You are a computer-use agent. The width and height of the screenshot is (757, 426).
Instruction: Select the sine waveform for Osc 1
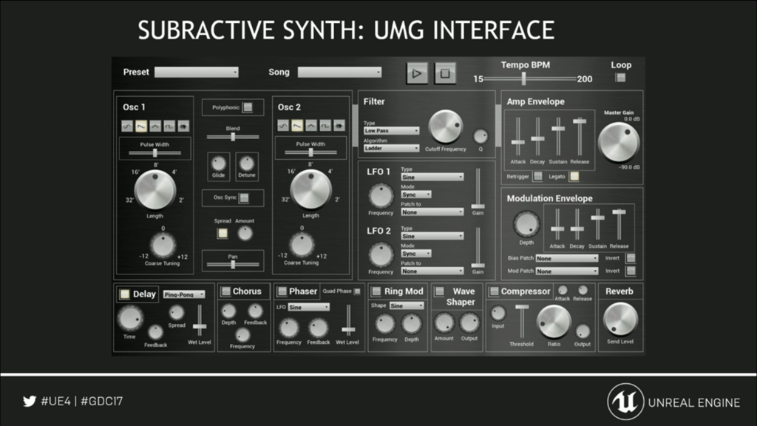127,126
